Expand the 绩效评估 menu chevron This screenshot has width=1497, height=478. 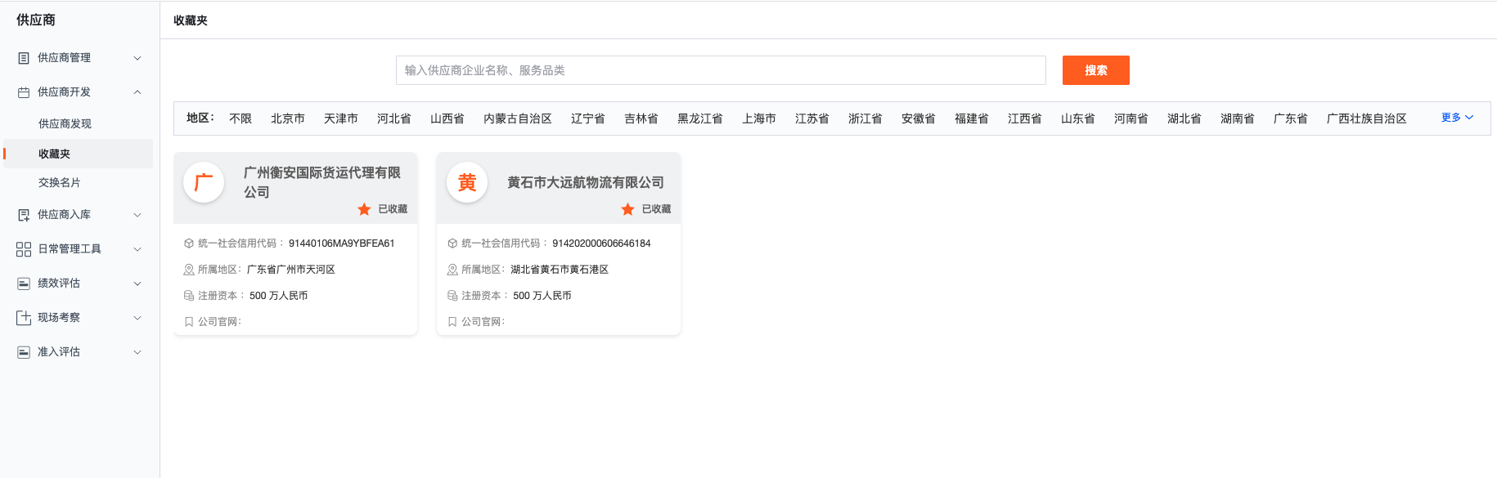[137, 284]
